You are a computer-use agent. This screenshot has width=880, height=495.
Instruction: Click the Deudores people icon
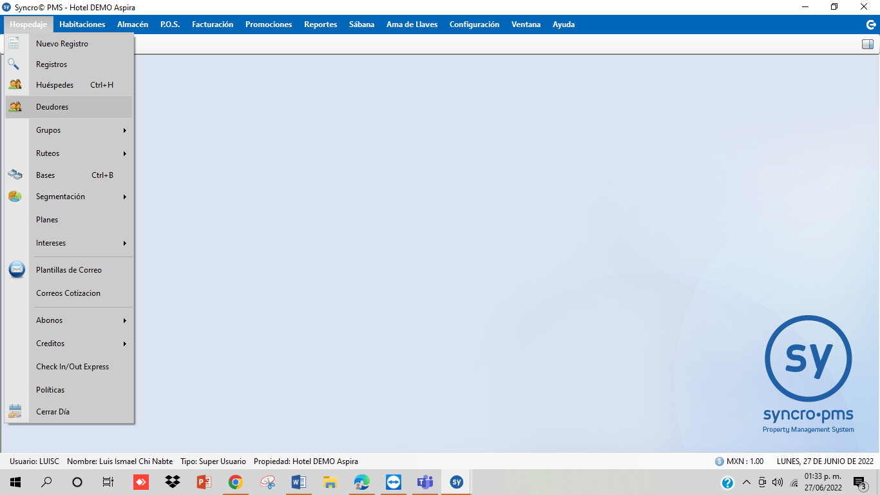(15, 107)
